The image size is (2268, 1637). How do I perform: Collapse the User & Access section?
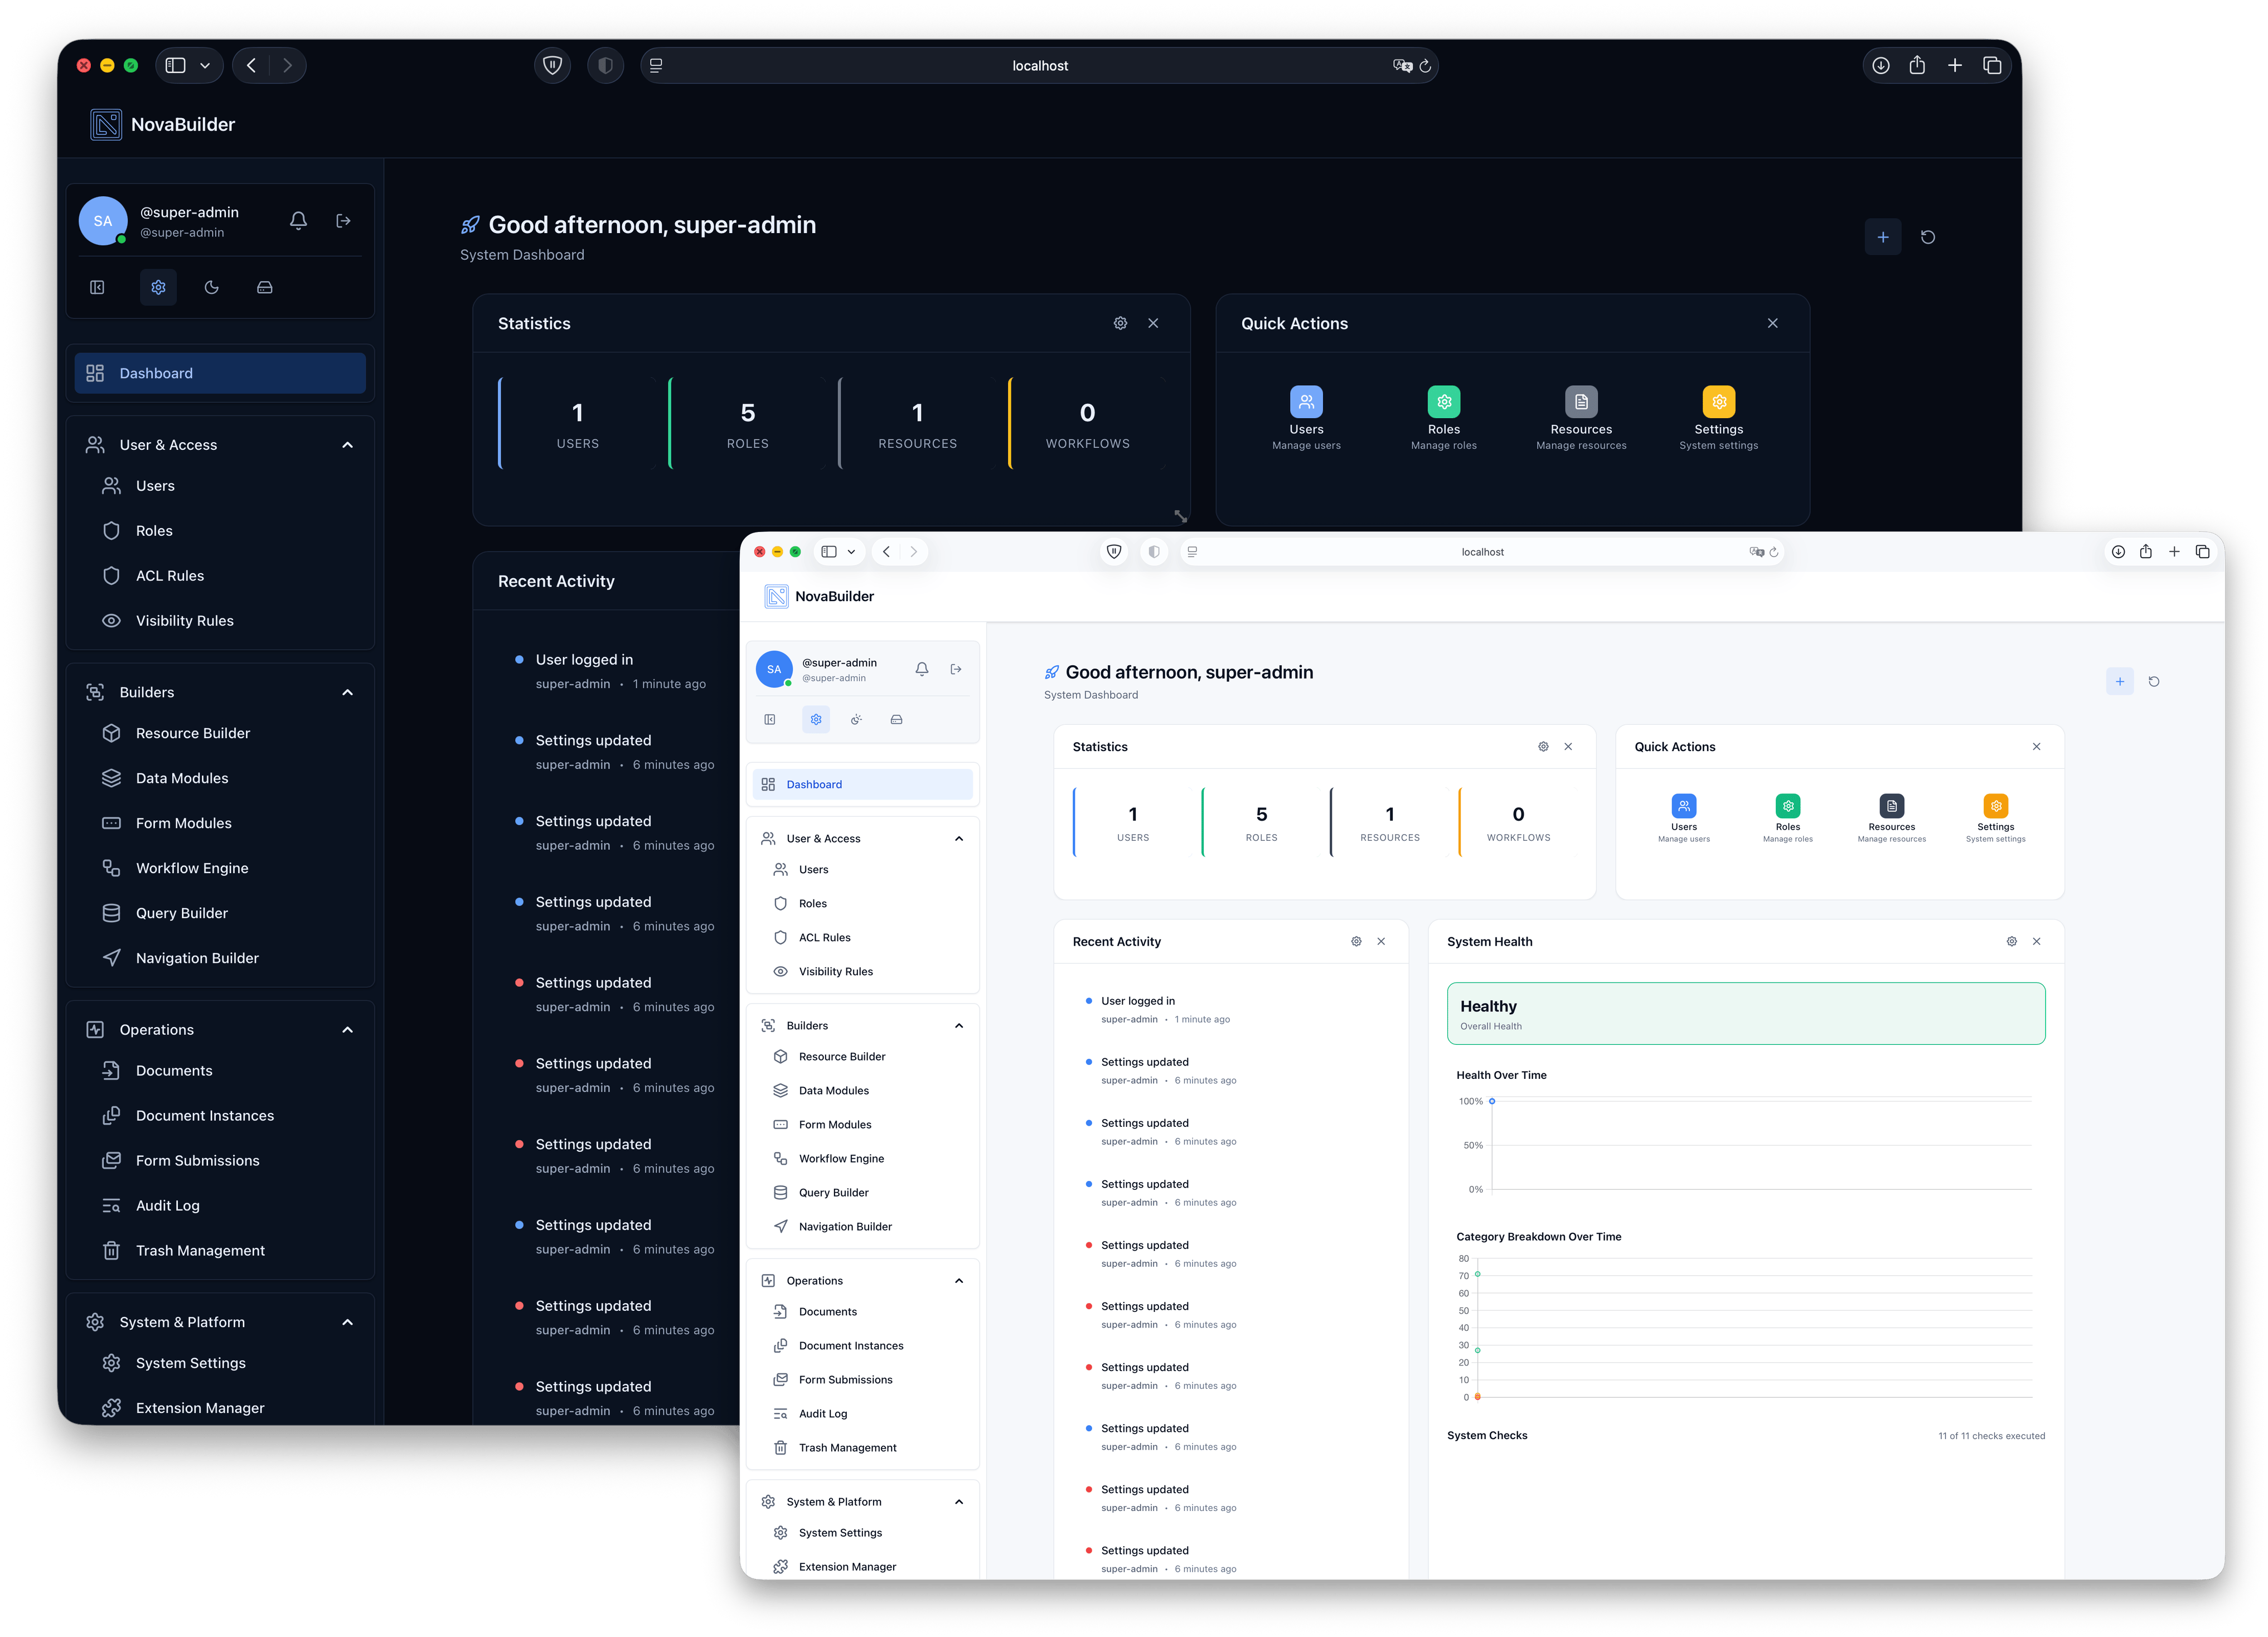tap(347, 444)
